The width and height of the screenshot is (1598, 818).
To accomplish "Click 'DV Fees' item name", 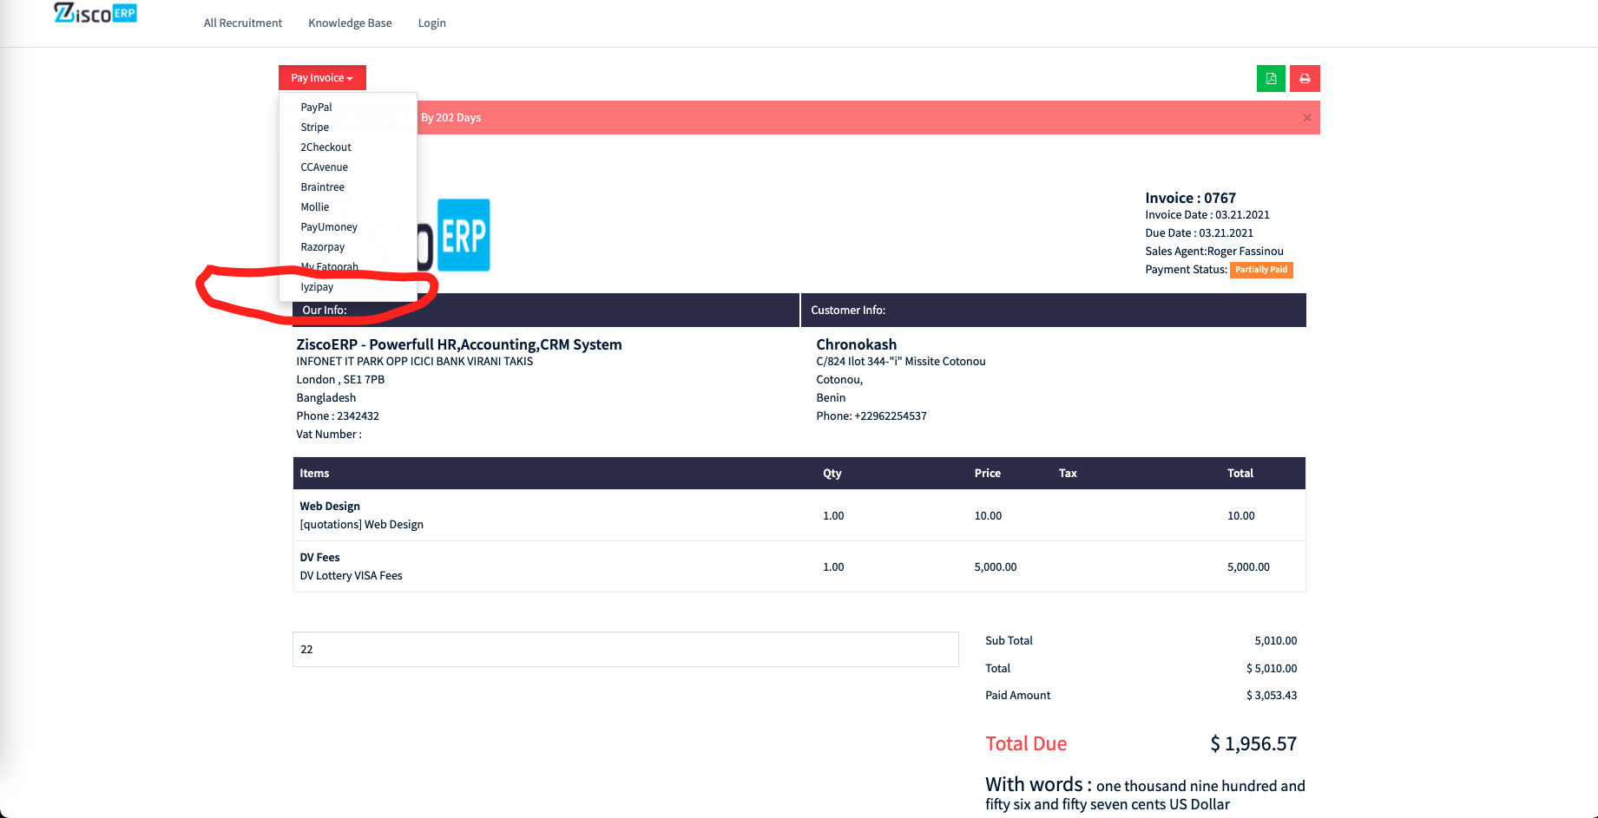I will (319, 557).
